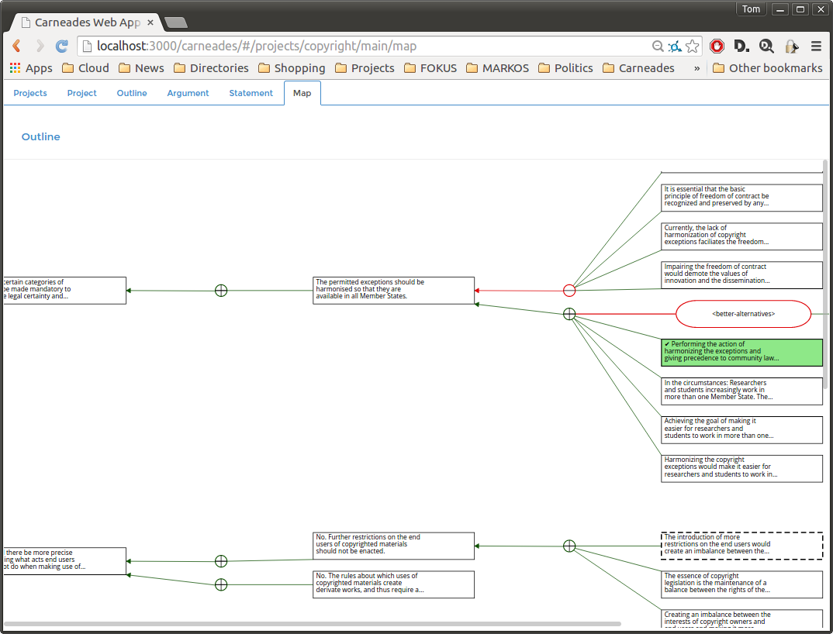This screenshot has height=634, width=833.
Task: Open the Projects bookmarks folder
Action: (x=365, y=68)
